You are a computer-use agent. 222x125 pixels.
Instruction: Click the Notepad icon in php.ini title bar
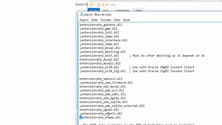click(82, 15)
